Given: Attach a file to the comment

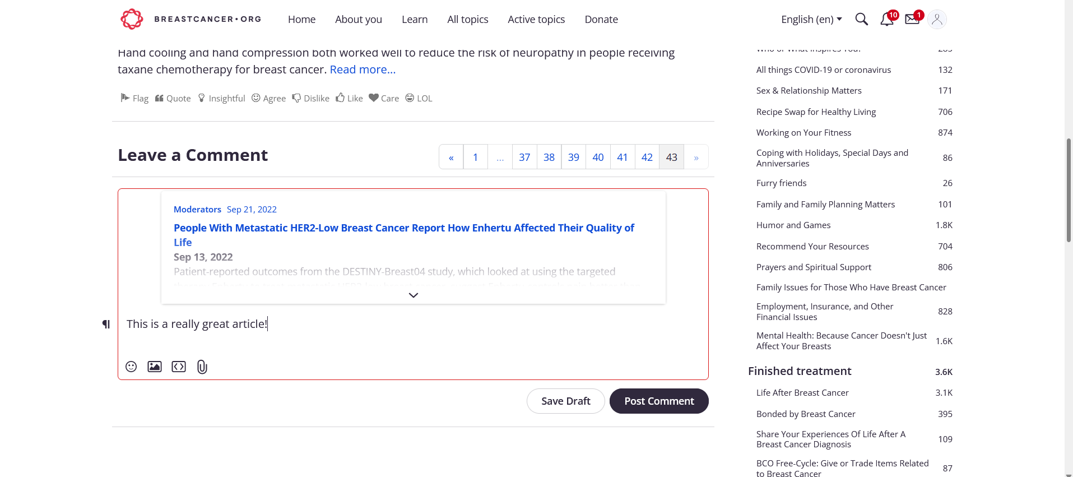Looking at the screenshot, I should click(x=202, y=367).
